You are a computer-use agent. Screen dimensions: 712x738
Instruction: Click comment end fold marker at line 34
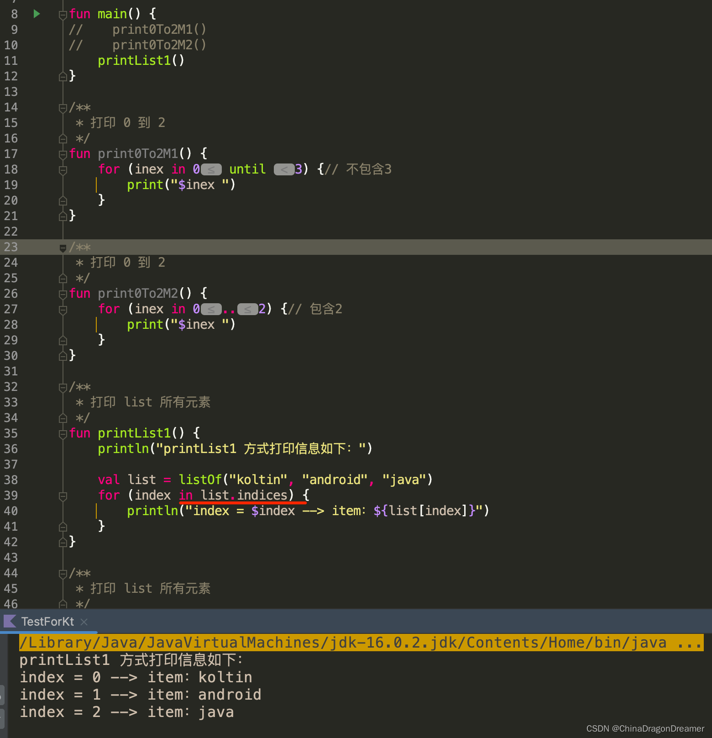63,418
